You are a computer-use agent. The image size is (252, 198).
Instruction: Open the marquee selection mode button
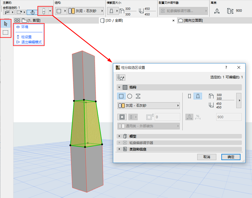coord(21,12)
